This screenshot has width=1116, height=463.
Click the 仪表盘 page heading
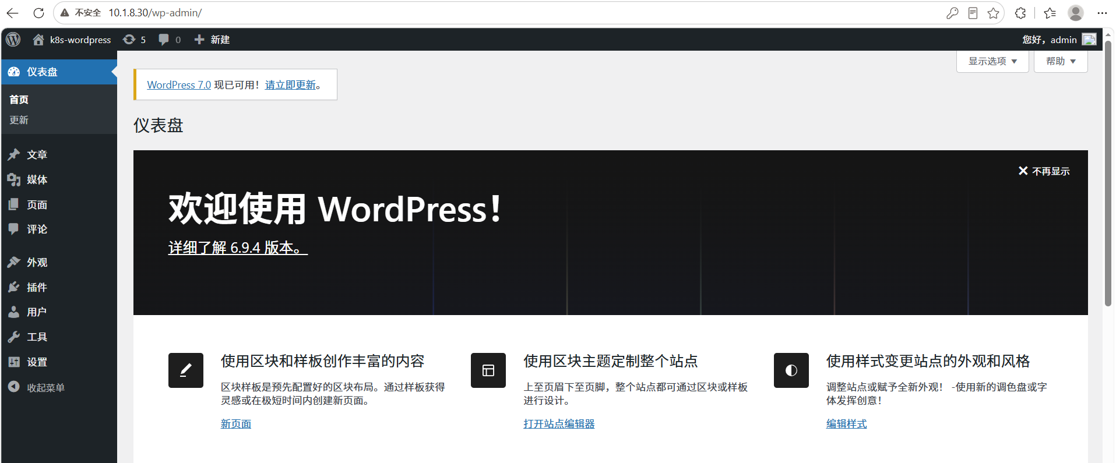pos(159,125)
